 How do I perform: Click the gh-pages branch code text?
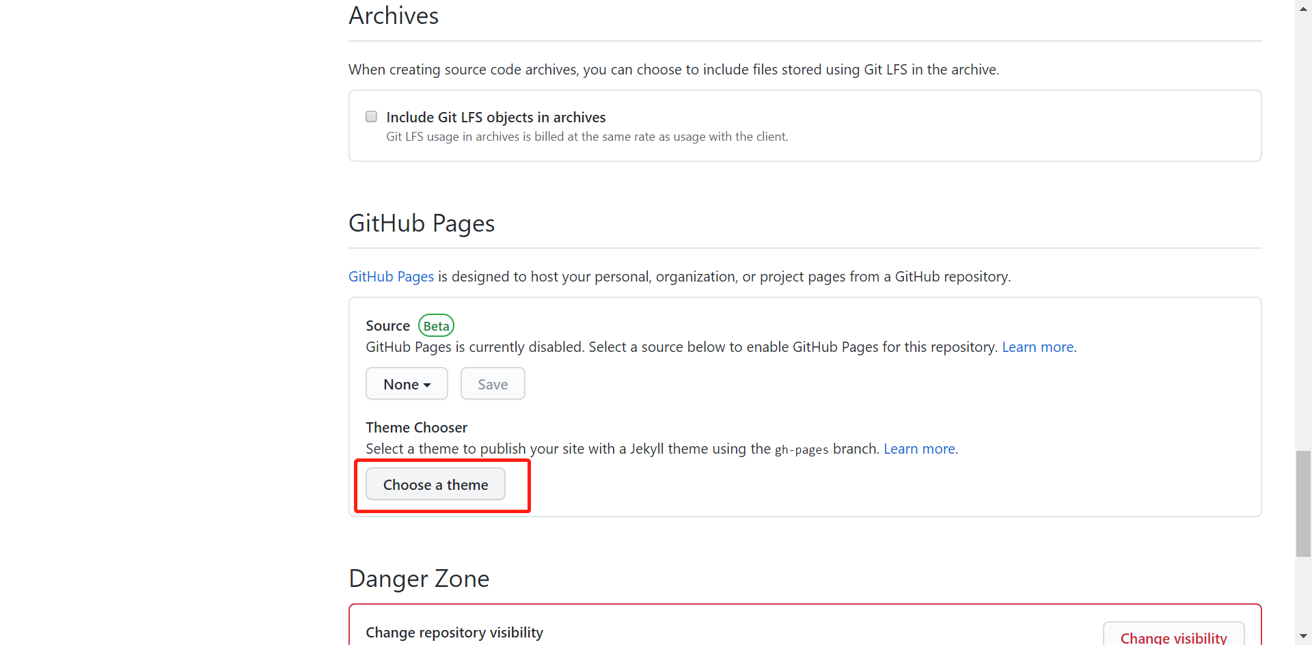pos(802,450)
